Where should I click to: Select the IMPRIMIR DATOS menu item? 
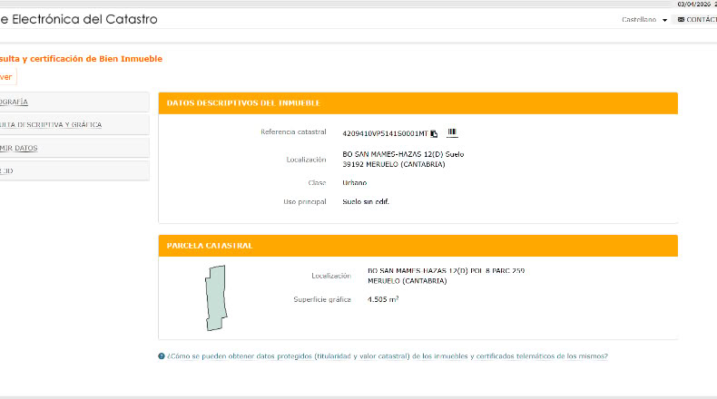click(74, 148)
